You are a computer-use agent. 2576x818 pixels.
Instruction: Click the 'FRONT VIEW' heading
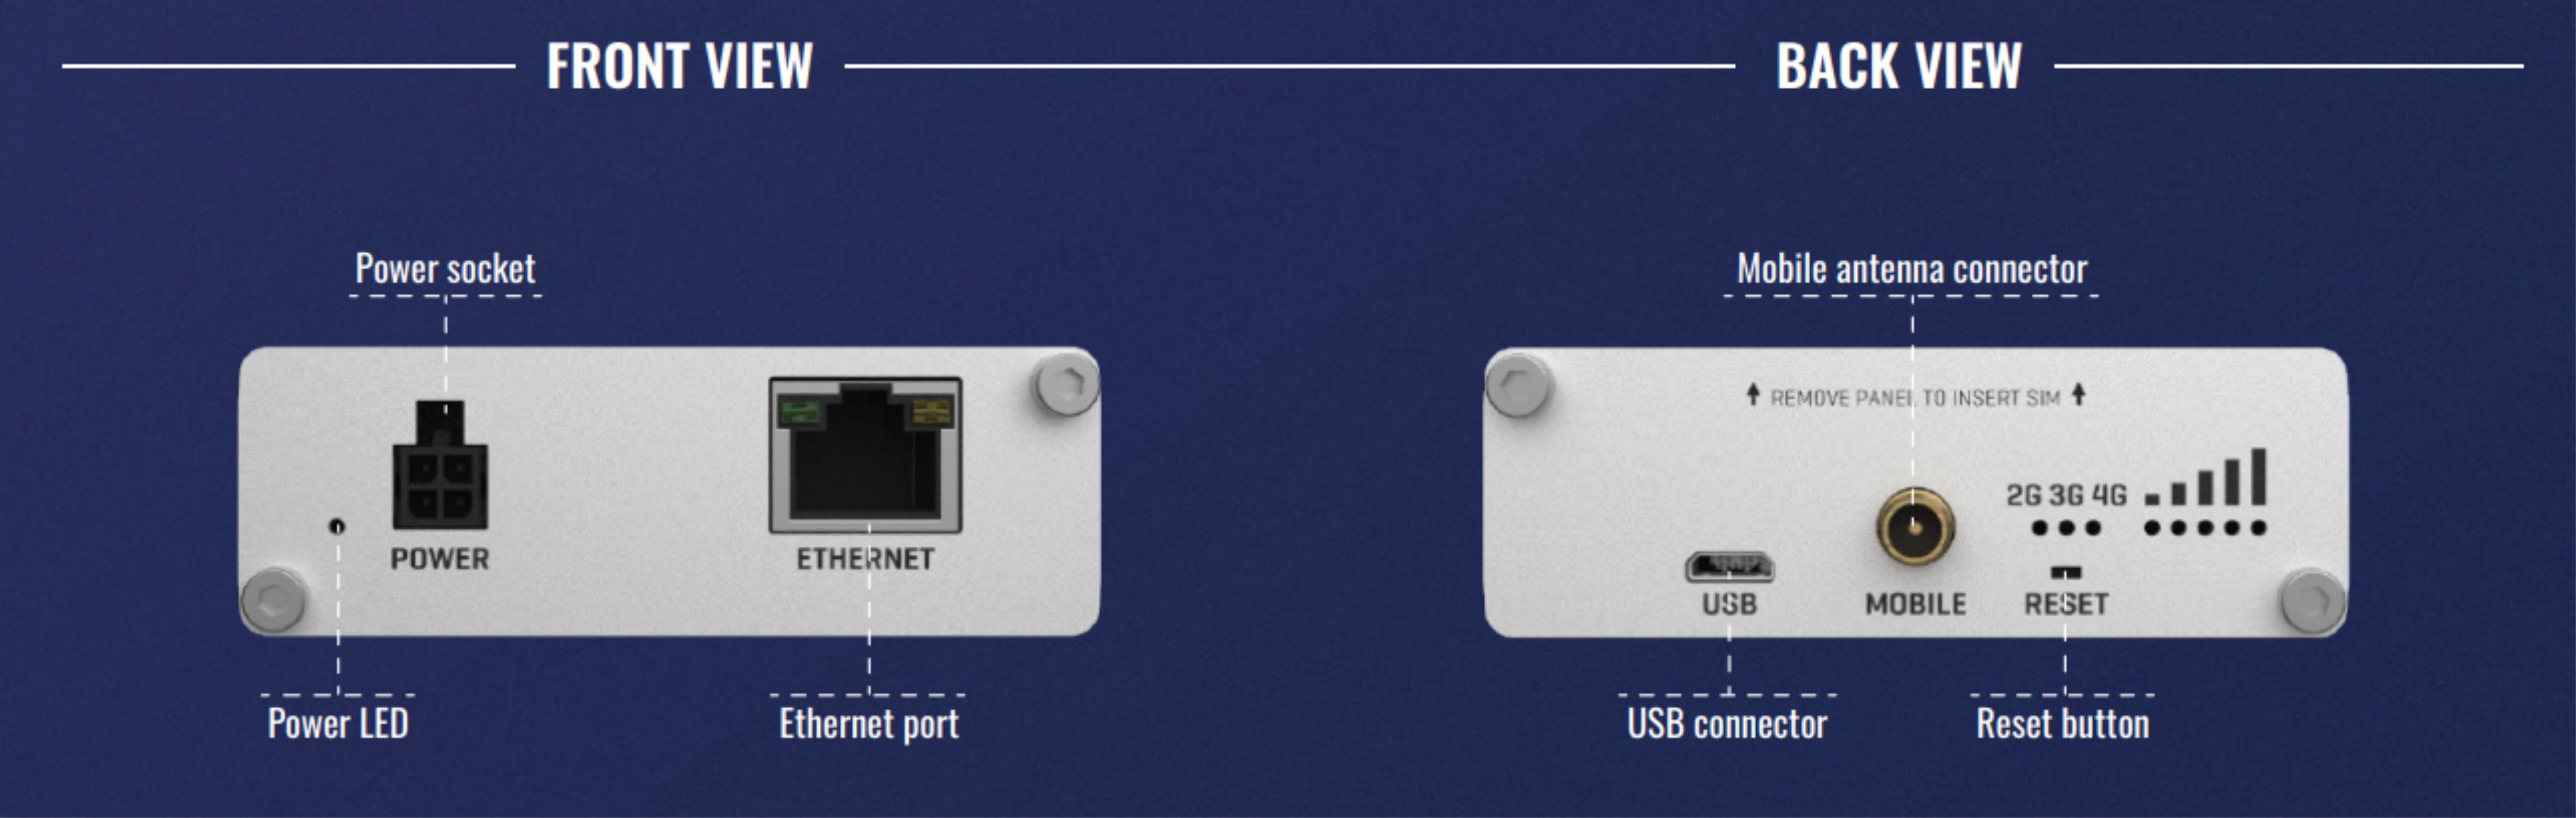(679, 66)
